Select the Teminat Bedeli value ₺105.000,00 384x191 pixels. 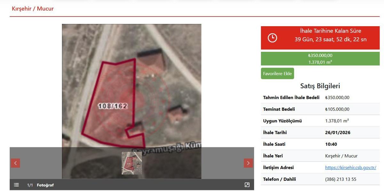[337, 109]
